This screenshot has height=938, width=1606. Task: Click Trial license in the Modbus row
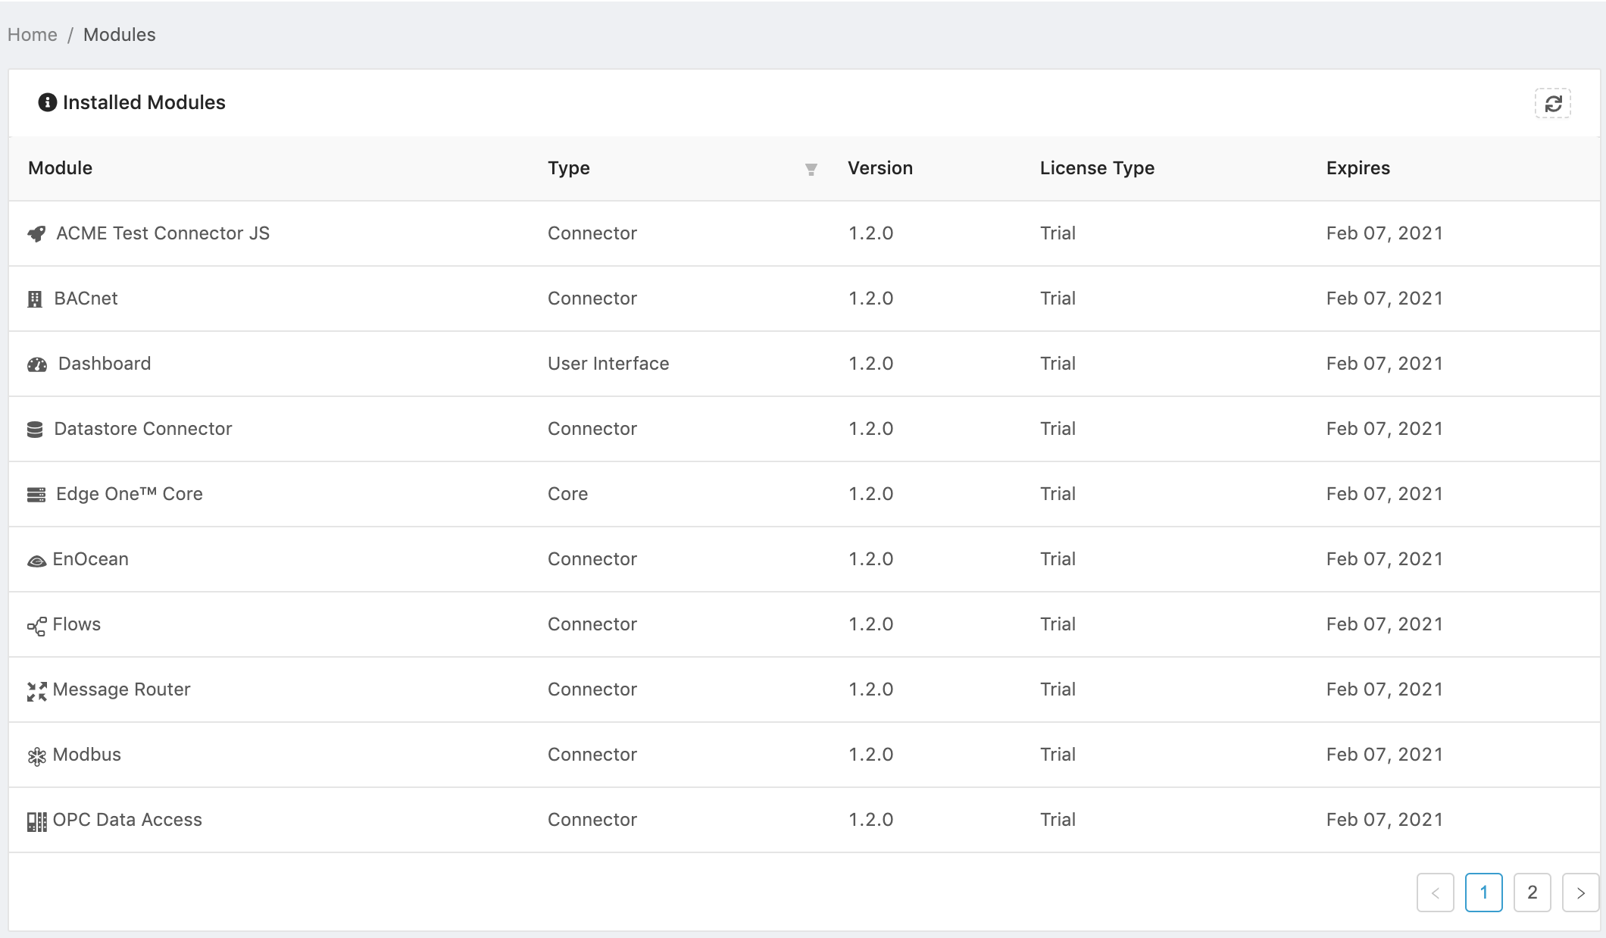pyautogui.click(x=1058, y=755)
